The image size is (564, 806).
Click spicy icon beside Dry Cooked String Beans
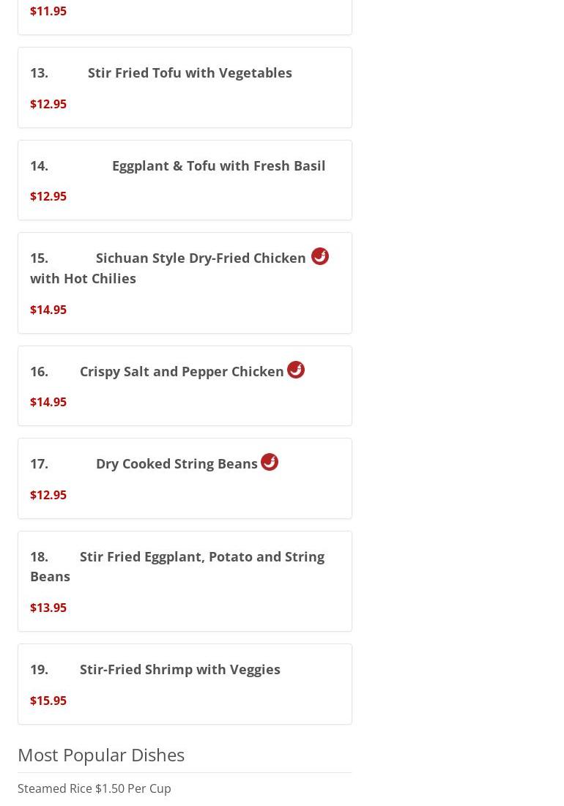click(x=269, y=462)
